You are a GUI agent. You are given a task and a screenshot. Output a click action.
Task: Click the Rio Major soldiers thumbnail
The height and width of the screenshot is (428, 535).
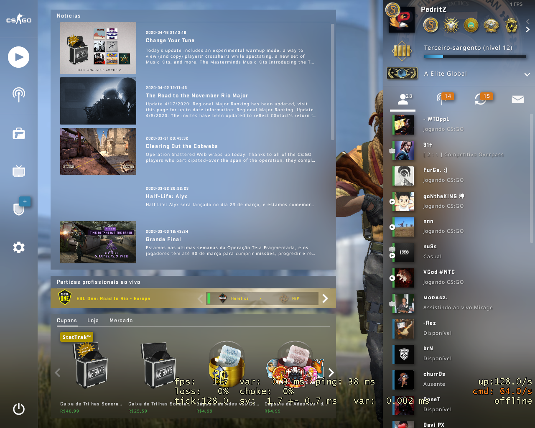click(x=98, y=101)
